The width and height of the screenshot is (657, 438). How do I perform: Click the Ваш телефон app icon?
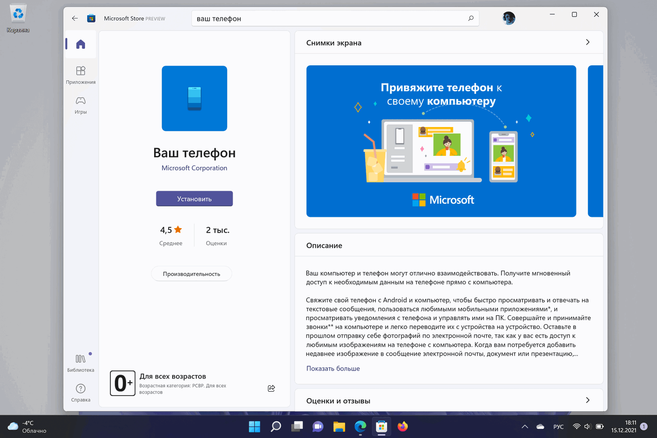point(194,99)
